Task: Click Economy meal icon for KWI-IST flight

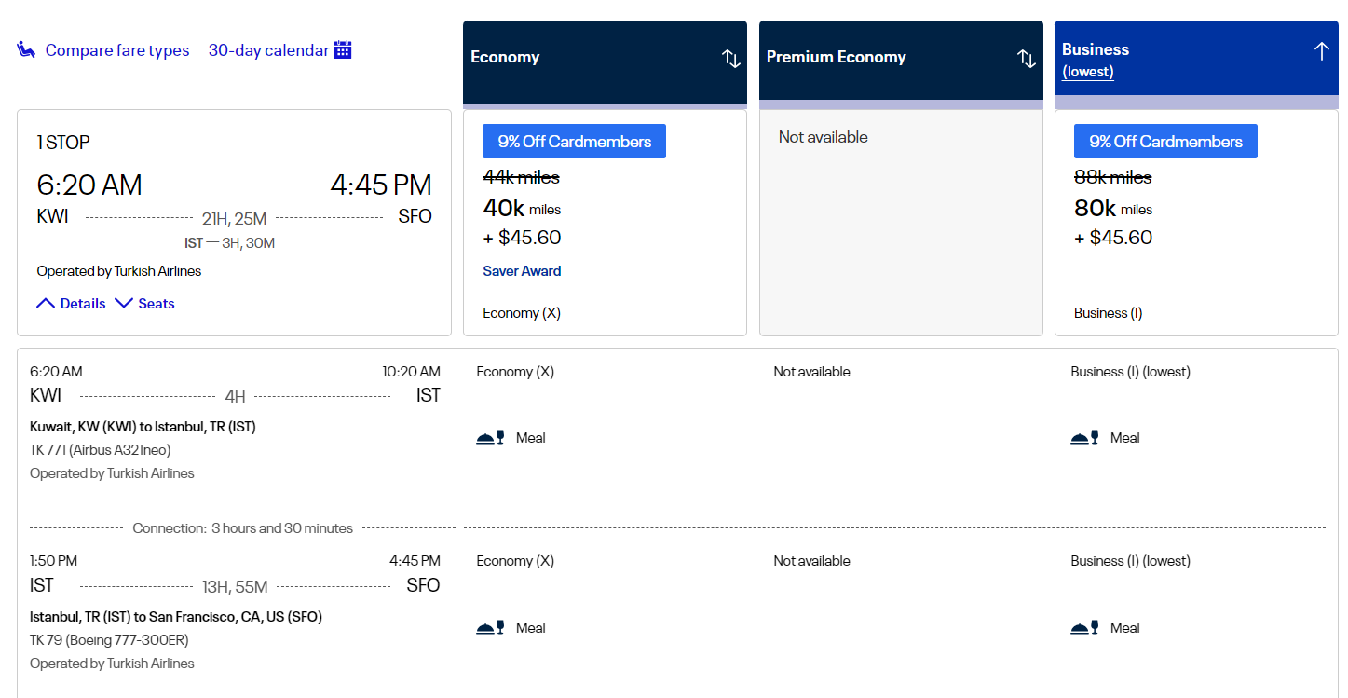Action: tap(491, 437)
